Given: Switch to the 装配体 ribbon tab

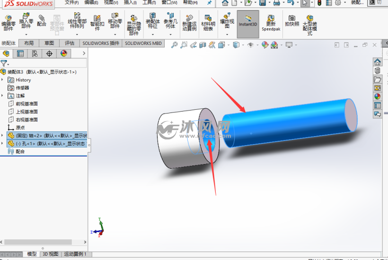Looking at the screenshot, I should coord(9,43).
